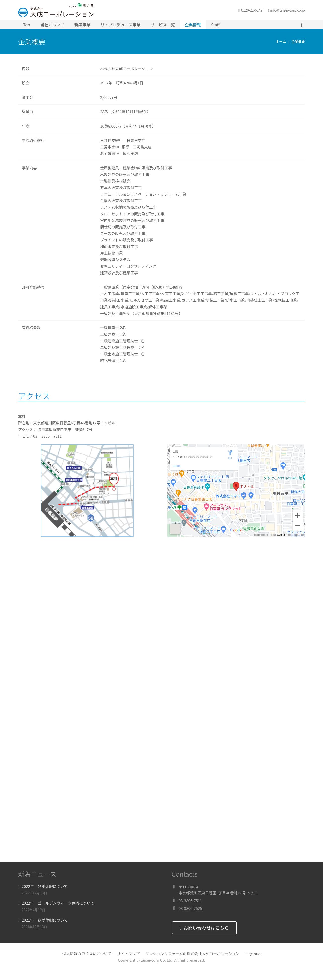323x971 pixels.
Task: Select the 企業情報 menu tab
Action: coord(193,25)
